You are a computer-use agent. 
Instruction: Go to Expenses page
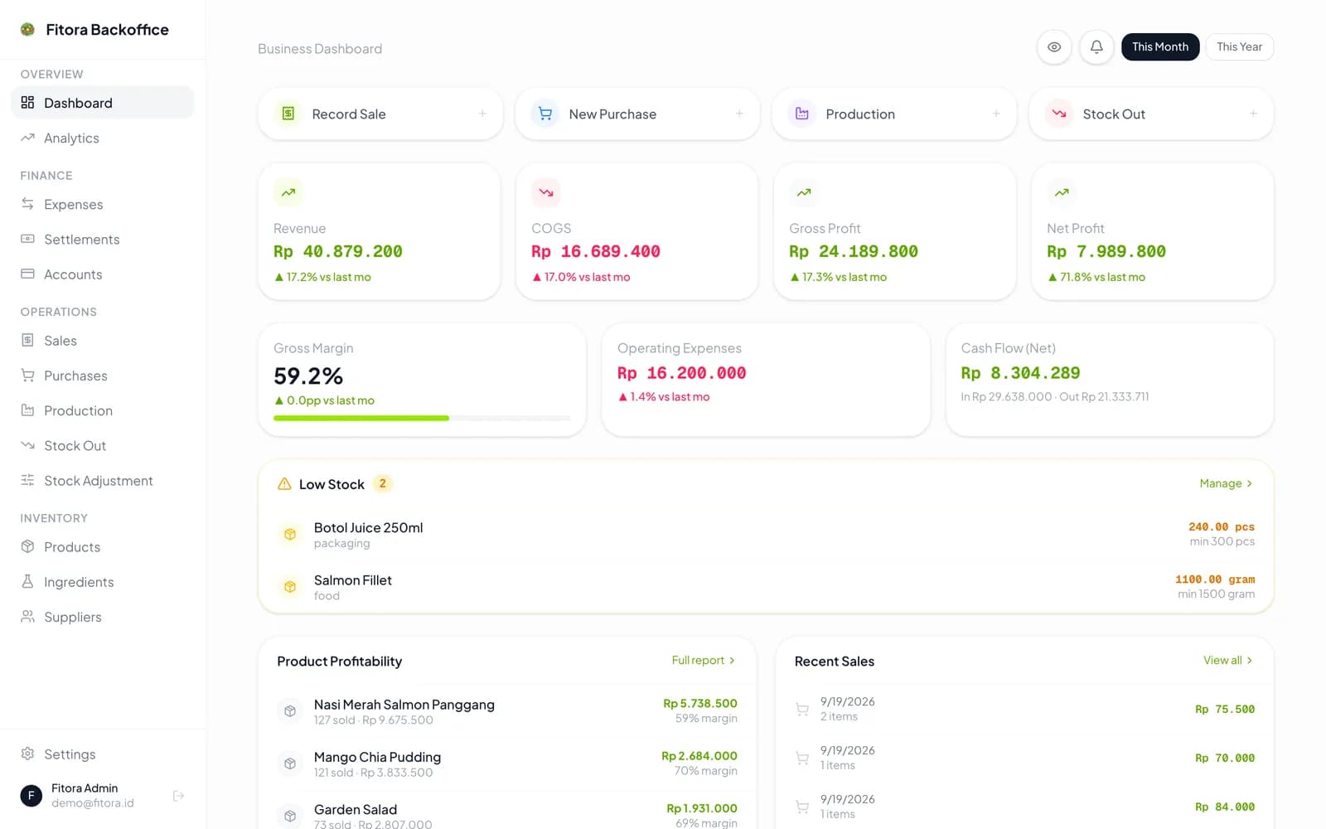point(103,205)
